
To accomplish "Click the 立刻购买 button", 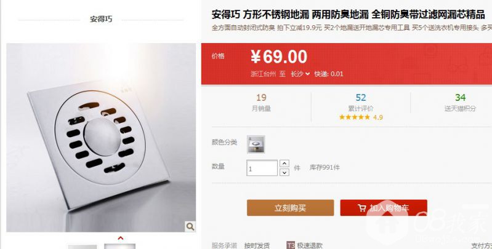I will tap(290, 208).
